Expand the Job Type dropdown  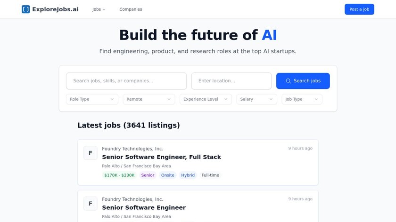tap(302, 99)
